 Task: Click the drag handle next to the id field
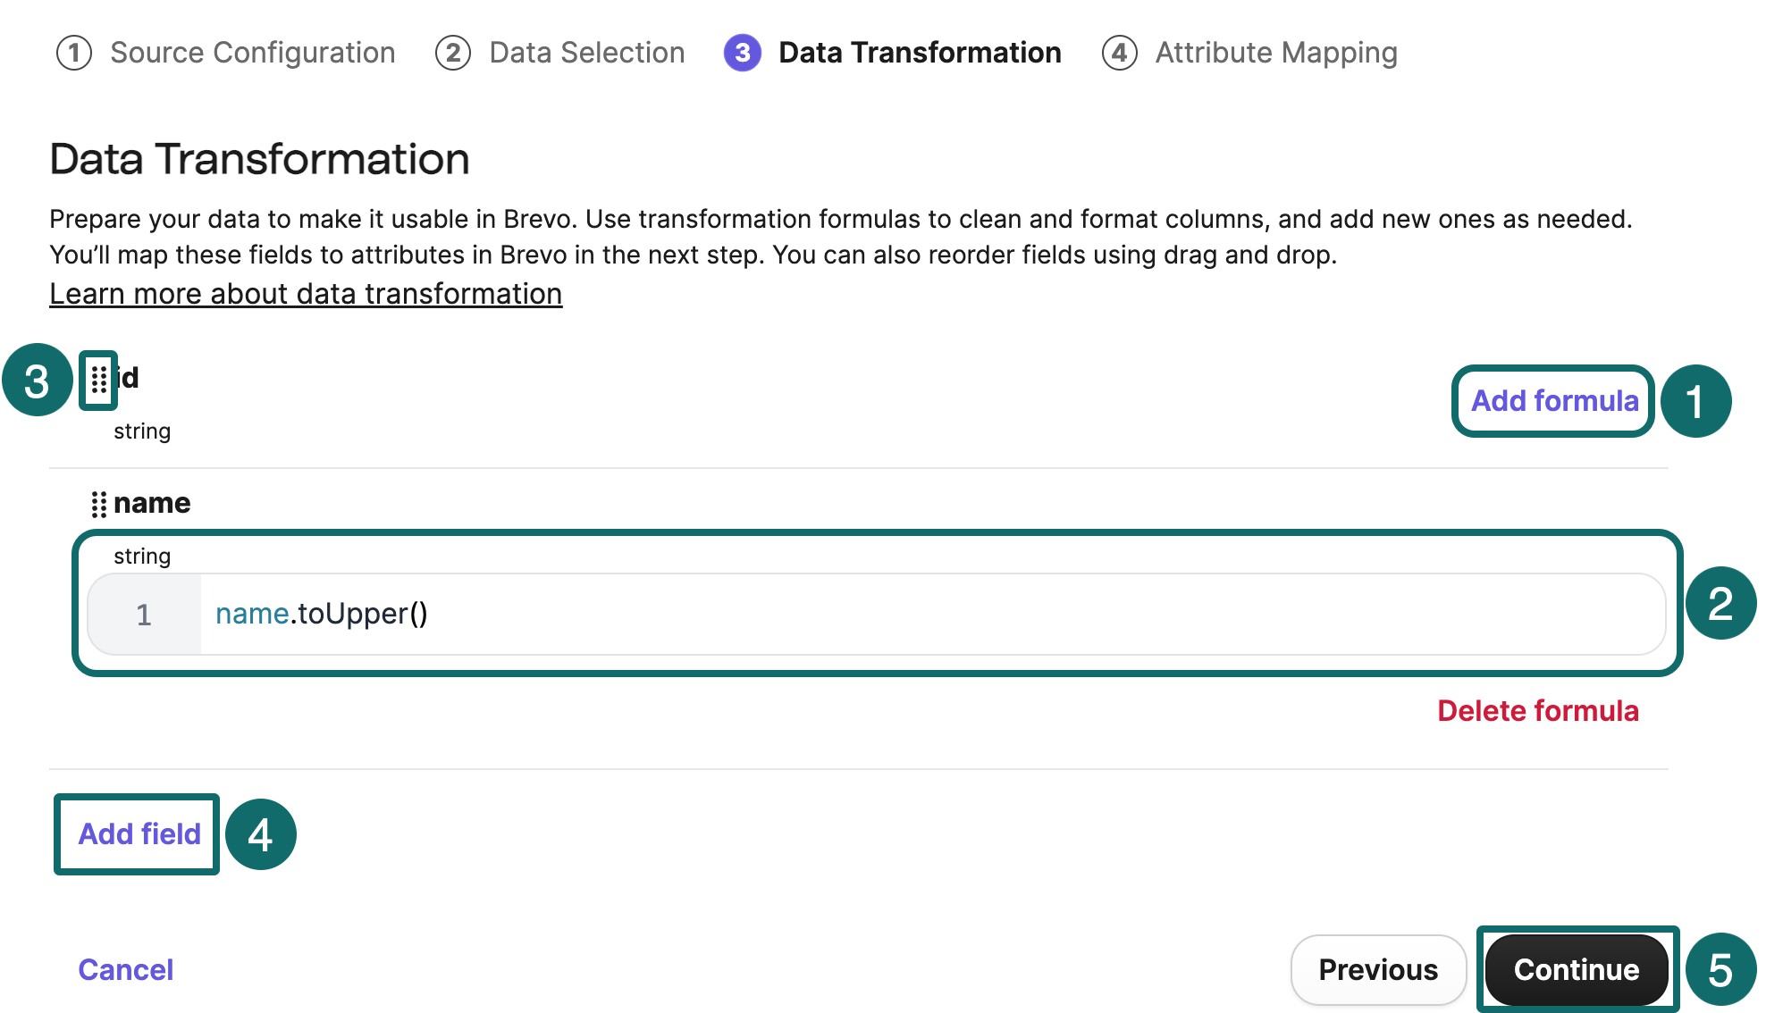(100, 380)
